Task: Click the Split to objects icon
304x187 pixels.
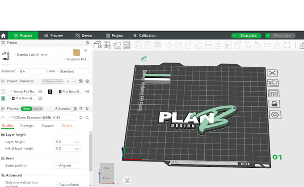Action: click(x=138, y=45)
